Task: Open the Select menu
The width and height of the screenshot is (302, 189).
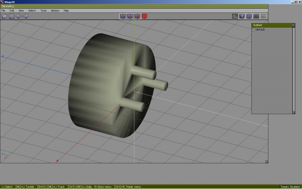Action: point(32,11)
